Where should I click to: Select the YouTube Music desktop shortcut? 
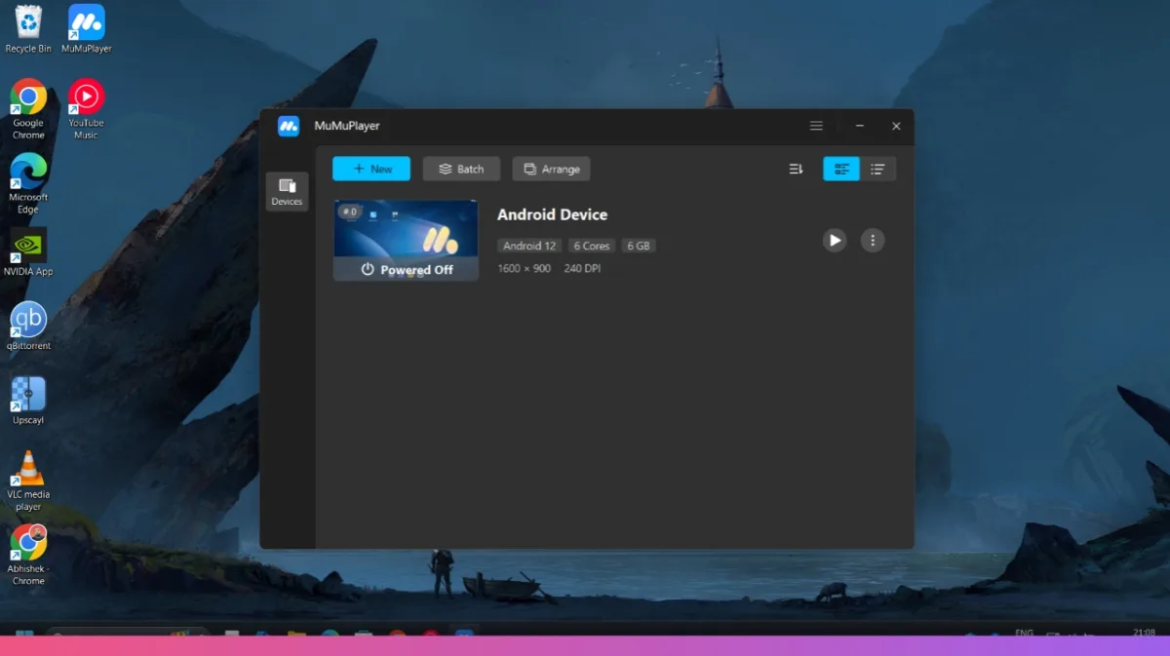86,109
